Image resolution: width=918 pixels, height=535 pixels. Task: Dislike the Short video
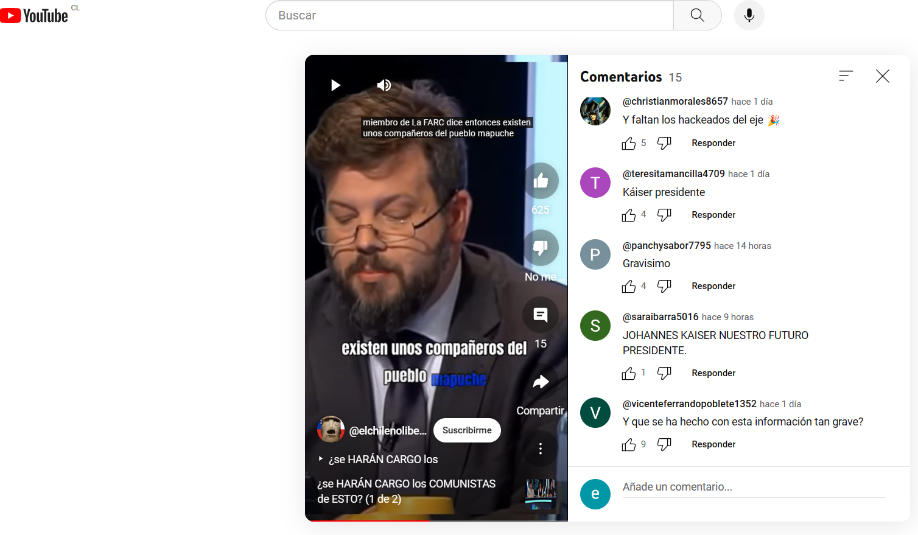click(x=541, y=248)
